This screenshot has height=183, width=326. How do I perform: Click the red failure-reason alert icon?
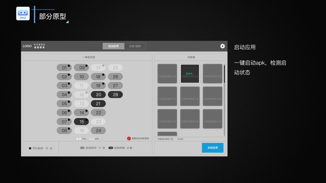(x=129, y=138)
